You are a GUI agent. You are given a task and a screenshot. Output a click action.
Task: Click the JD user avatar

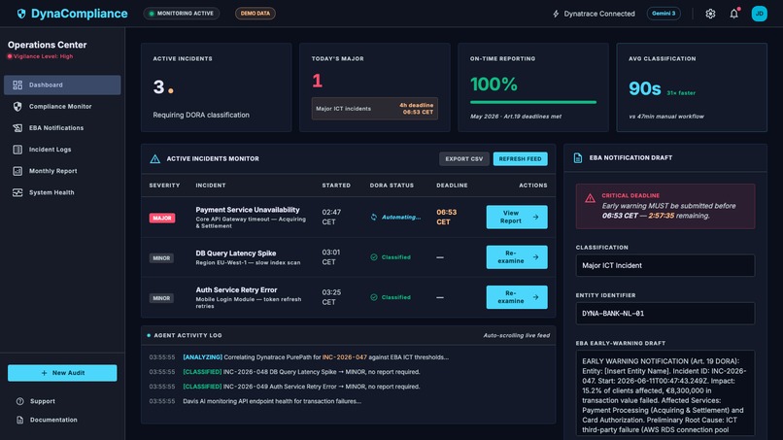pyautogui.click(x=759, y=14)
